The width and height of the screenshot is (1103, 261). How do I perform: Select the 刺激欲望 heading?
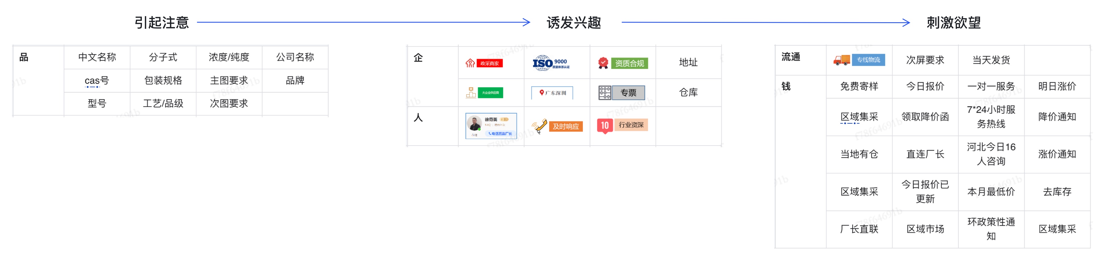click(953, 22)
